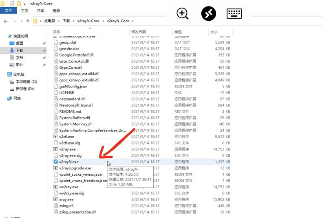Screen dimensions: 322x218
Task: Open quick access toolbar customize dropdown arrow
Action: coord(24,4)
